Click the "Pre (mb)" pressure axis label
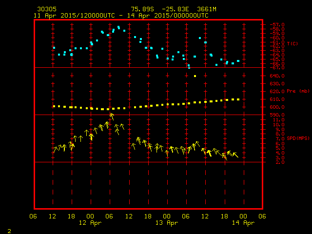The height and width of the screenshot is (234, 312). coord(298,91)
